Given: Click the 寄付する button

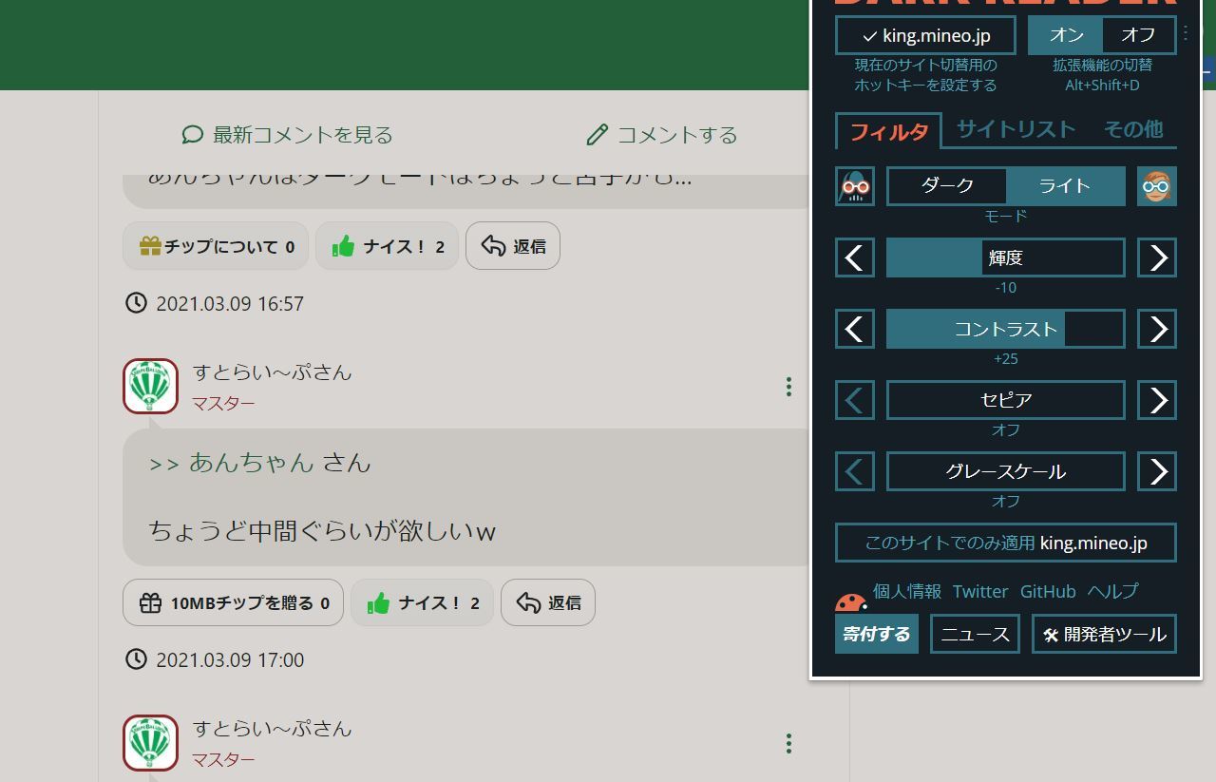Looking at the screenshot, I should (x=877, y=634).
